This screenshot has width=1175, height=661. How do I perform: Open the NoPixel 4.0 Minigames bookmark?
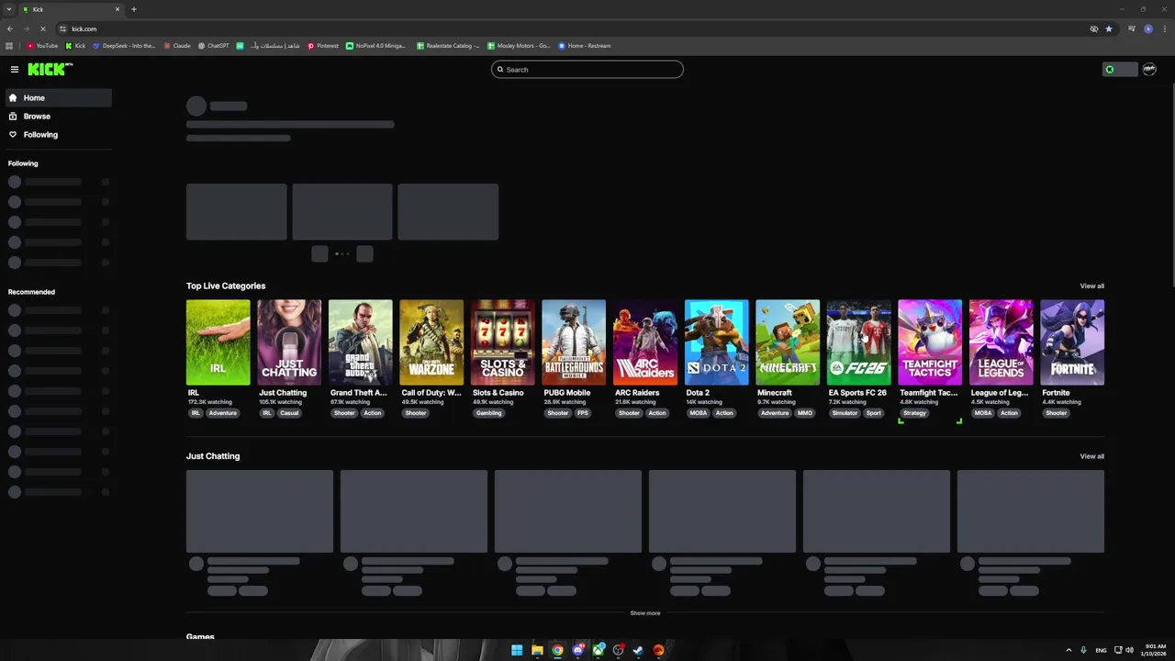(375, 45)
